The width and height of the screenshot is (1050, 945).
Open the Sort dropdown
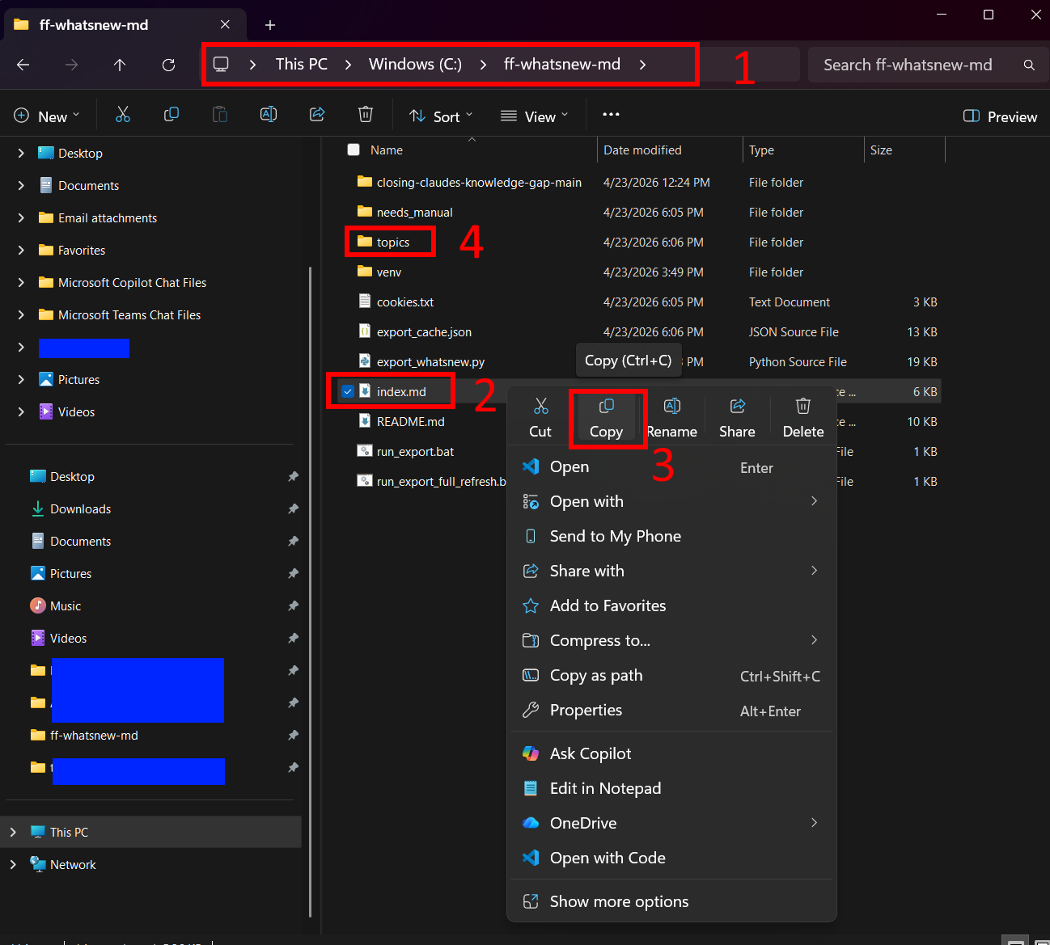[x=441, y=116]
